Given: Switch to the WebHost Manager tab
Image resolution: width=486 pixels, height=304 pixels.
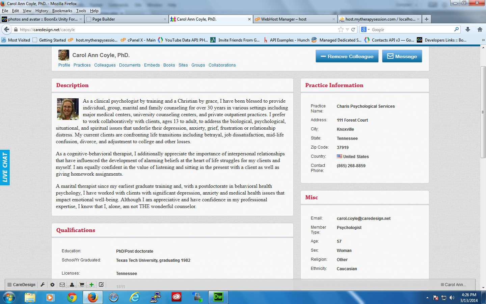Looking at the screenshot, I should coord(295,19).
